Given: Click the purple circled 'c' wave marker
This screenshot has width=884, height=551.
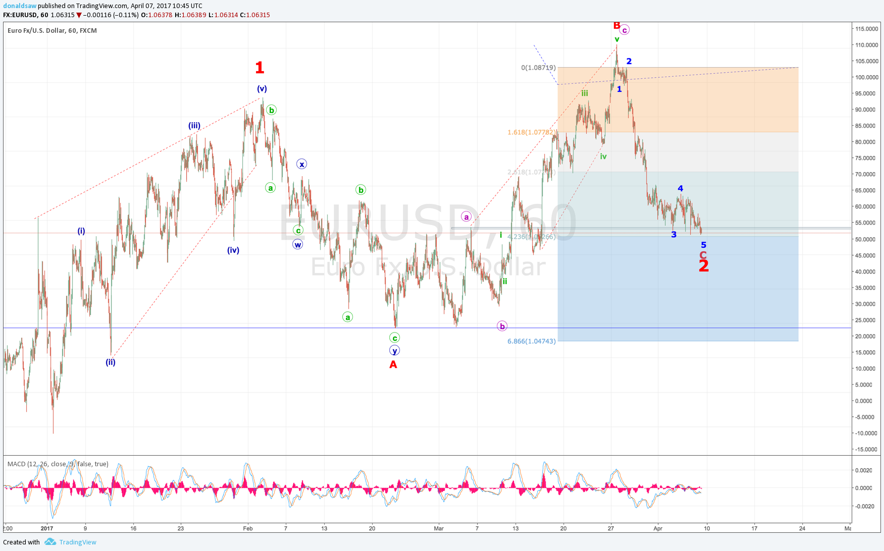Looking at the screenshot, I should click(625, 30).
